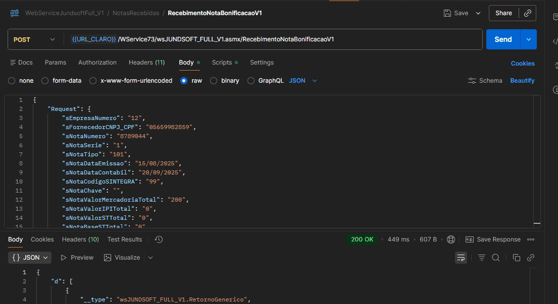
Task: Open the response history clock icon
Action: point(159,239)
